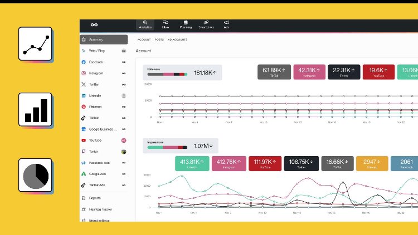Click the 2947 Pinterest impressions card
Image resolution: width=418 pixels, height=235 pixels.
coord(372,163)
